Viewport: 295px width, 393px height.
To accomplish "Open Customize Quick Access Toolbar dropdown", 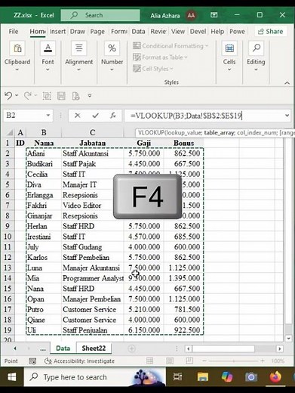I will pos(90,95).
